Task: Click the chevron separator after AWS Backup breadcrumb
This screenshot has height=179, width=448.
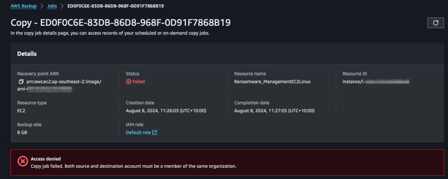Action: click(x=42, y=6)
